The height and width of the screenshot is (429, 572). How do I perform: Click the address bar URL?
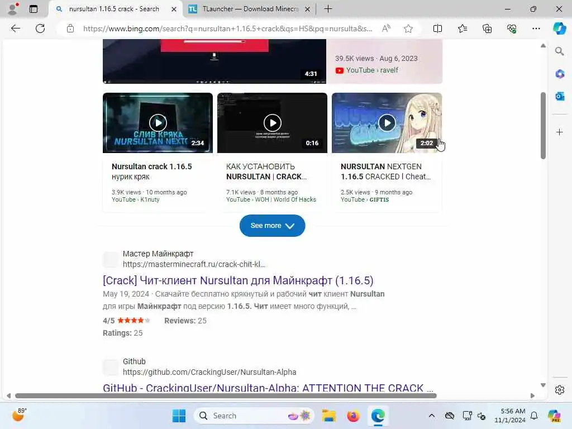tap(228, 28)
